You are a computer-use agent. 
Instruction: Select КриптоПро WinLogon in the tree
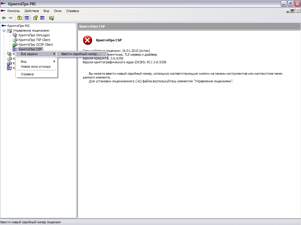[x=34, y=35]
